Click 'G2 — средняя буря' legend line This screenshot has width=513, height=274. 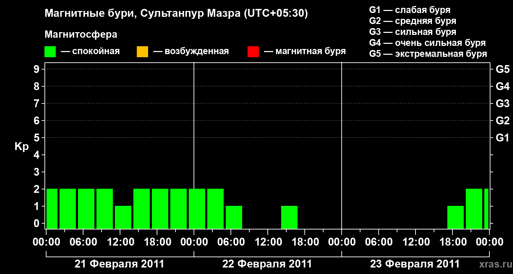[x=412, y=21]
